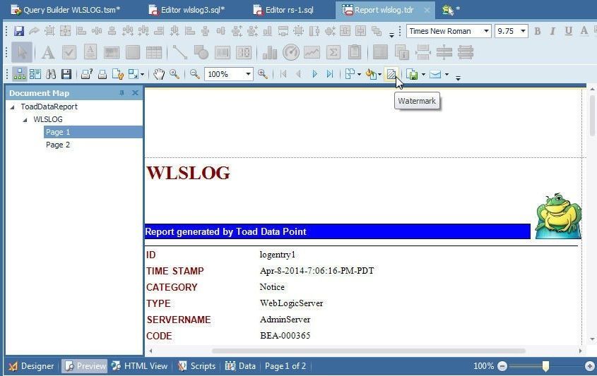
Task: Click the status bar zoom slider handle
Action: tap(545, 366)
